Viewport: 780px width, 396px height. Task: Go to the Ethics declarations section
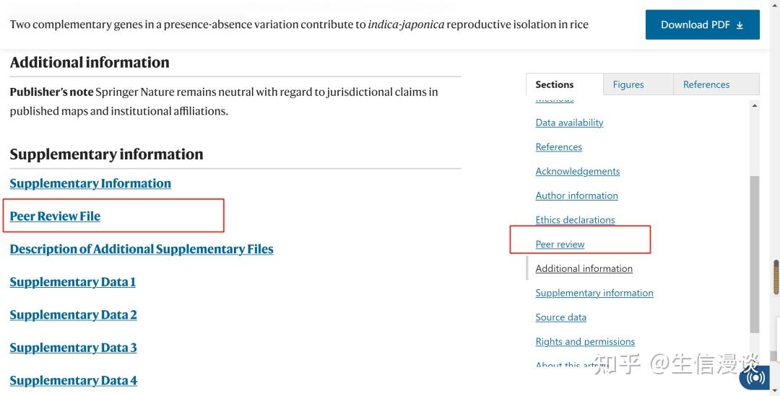pyautogui.click(x=575, y=220)
